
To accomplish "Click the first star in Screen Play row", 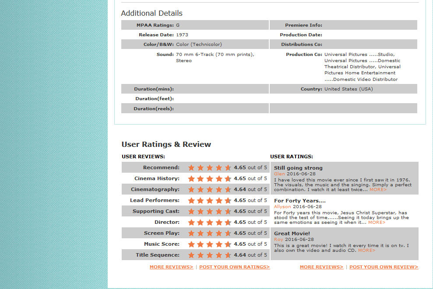I will (191, 233).
